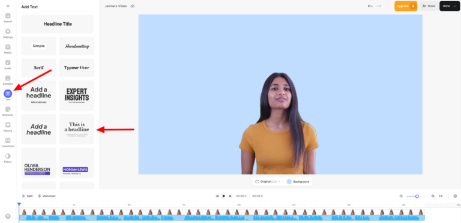Open the Media sidebar panel
The height and width of the screenshot is (223, 461).
coord(8,49)
